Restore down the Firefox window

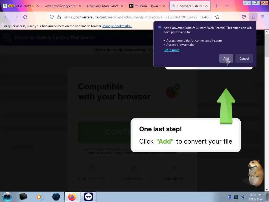(x=256, y=3)
